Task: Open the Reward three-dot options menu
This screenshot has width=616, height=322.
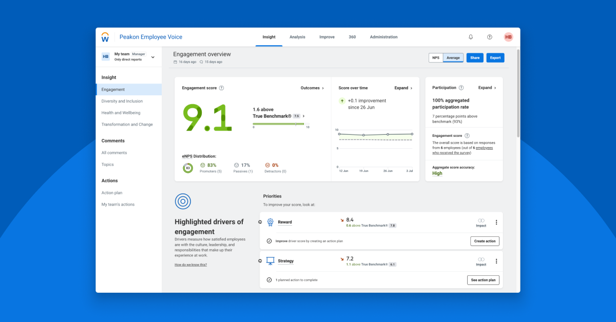Action: (496, 222)
